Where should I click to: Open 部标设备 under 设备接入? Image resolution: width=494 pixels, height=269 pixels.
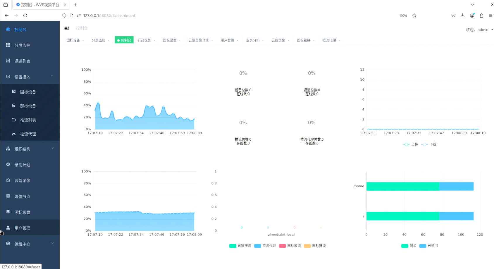[x=28, y=106]
